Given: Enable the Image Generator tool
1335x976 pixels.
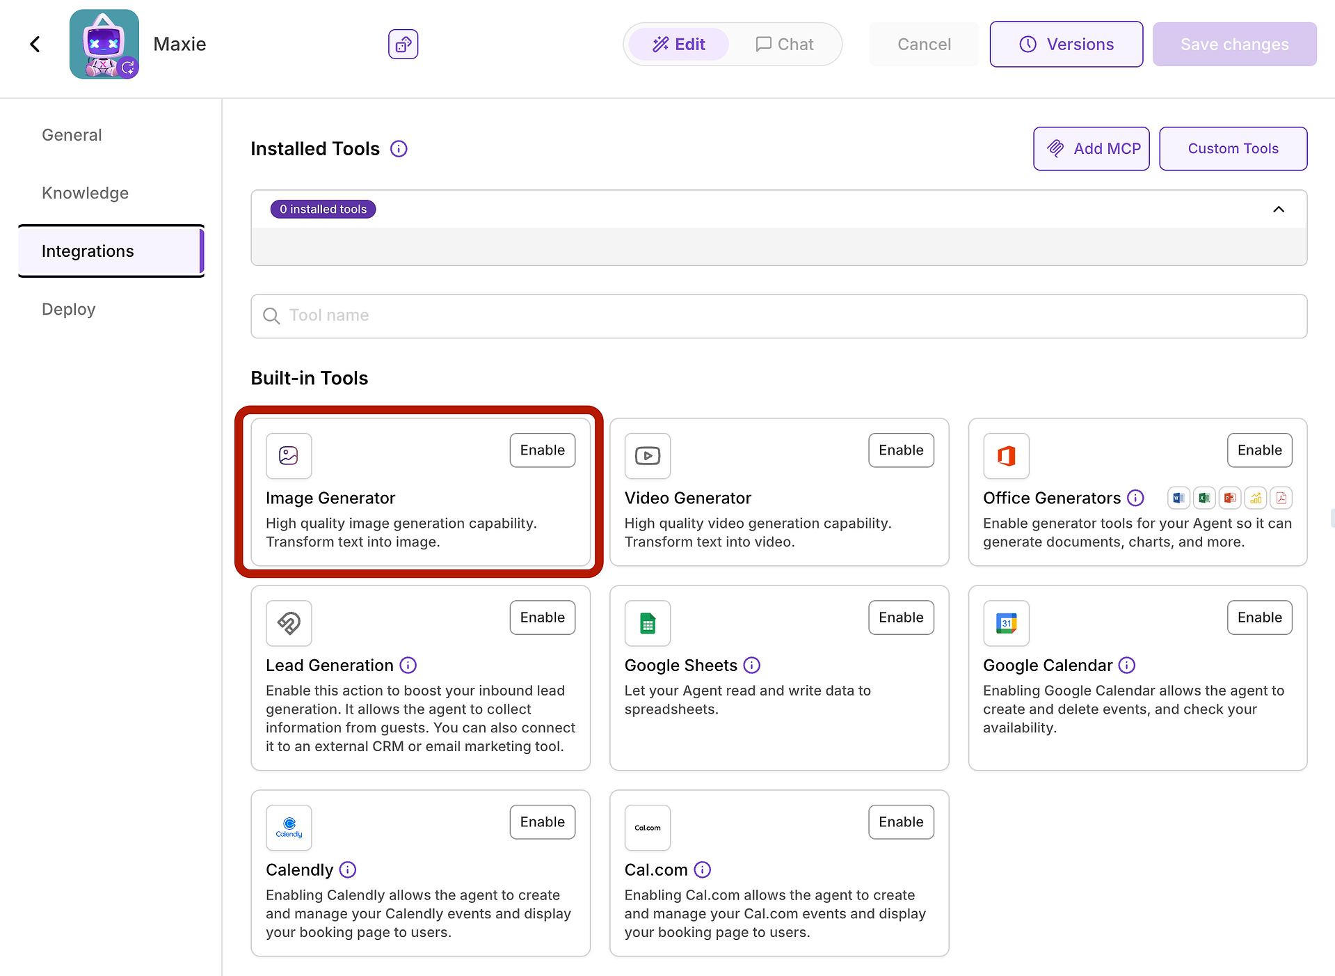Looking at the screenshot, I should coord(542,450).
